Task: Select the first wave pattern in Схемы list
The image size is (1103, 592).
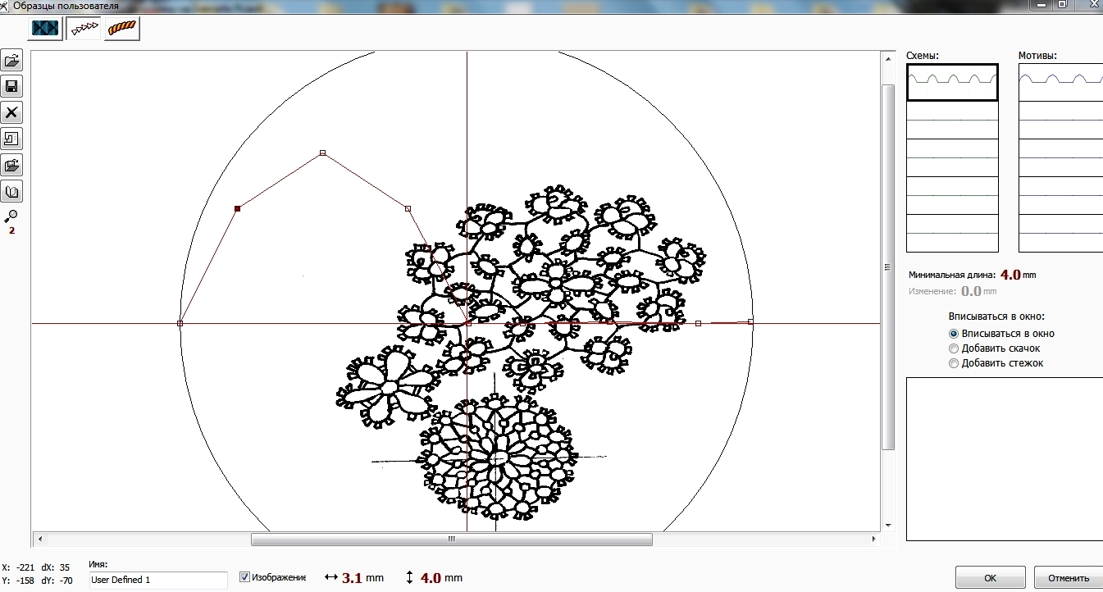Action: pyautogui.click(x=952, y=82)
